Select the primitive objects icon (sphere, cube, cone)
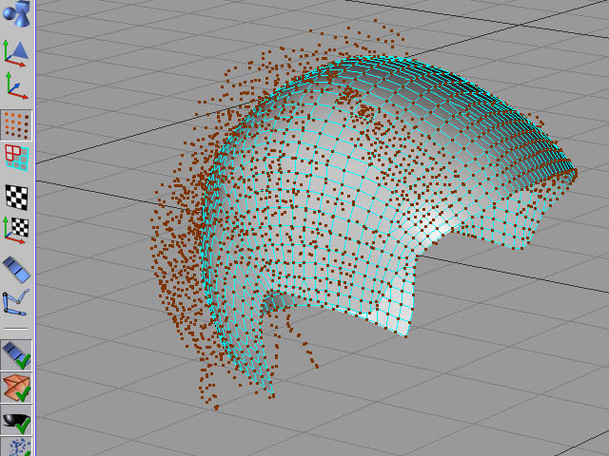This screenshot has width=609, height=456. pyautogui.click(x=16, y=13)
